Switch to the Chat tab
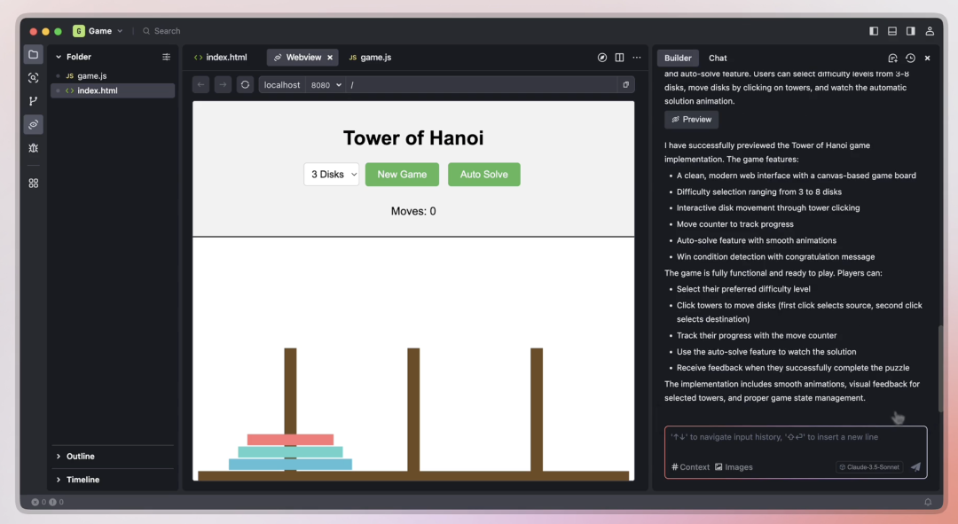The height and width of the screenshot is (524, 958). [718, 59]
